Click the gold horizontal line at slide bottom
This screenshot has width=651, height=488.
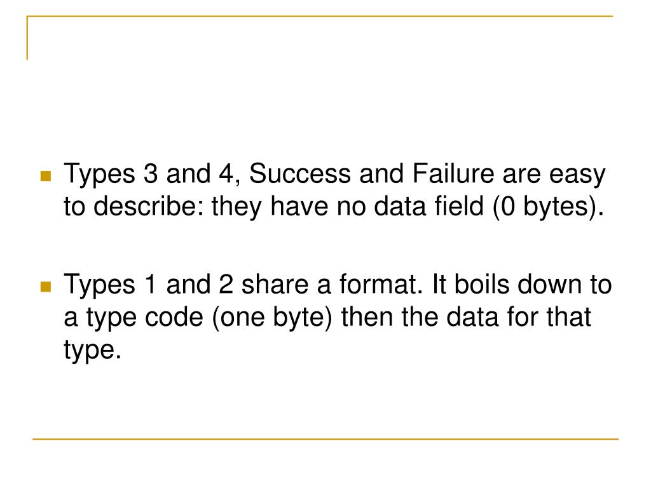pos(325,438)
